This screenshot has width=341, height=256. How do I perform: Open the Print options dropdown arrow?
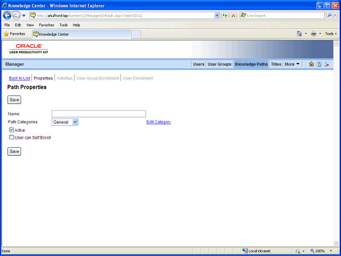pyautogui.click(x=320, y=34)
